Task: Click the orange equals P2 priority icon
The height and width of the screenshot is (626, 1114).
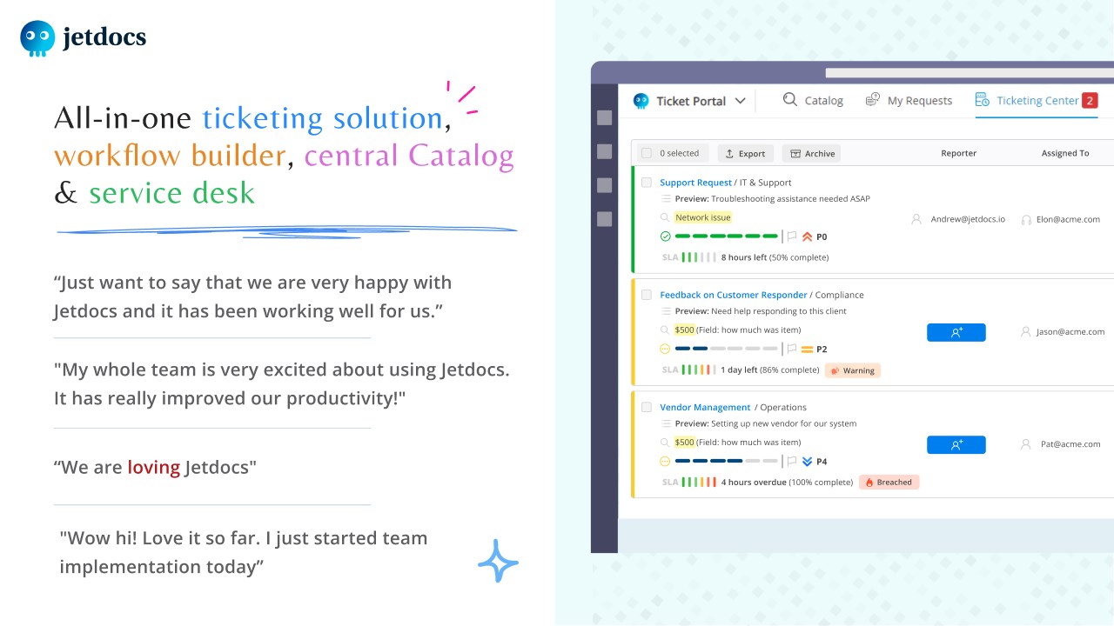Action: coord(807,349)
